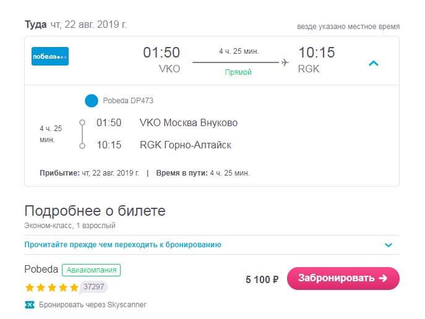Click the arrival stop marker for 10:15

click(82, 146)
